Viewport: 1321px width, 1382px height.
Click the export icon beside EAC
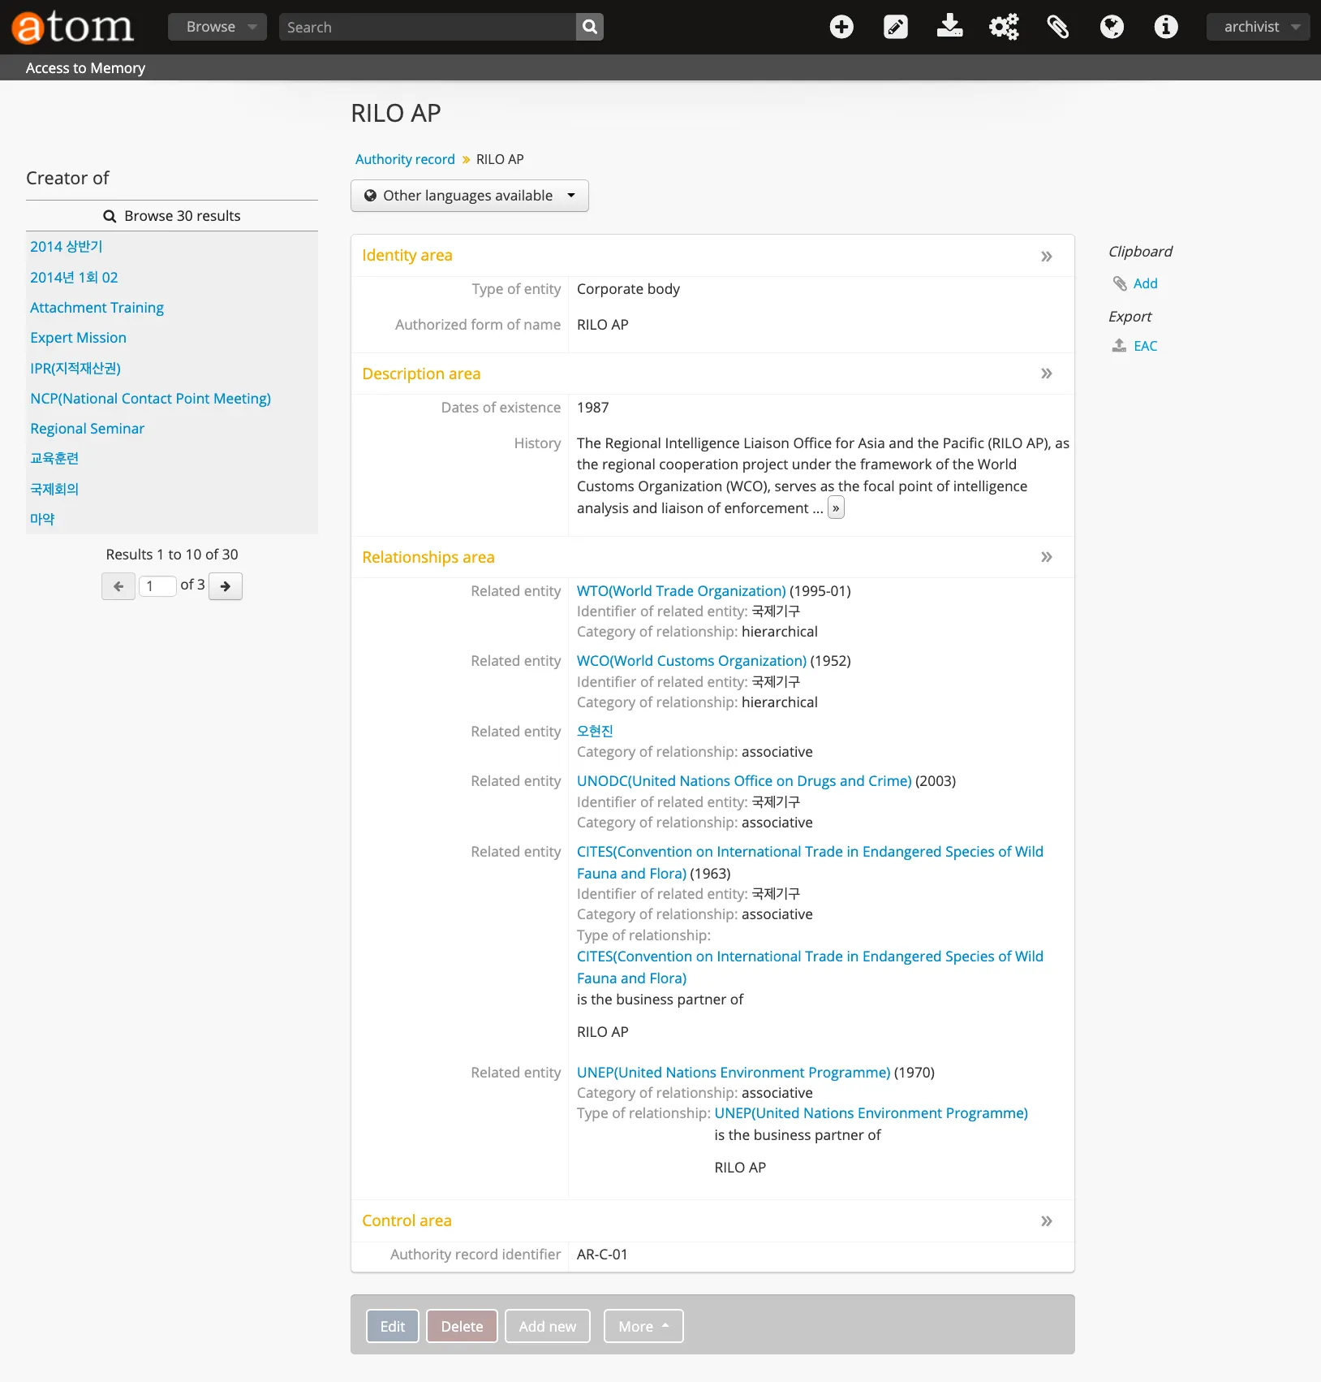pos(1119,346)
